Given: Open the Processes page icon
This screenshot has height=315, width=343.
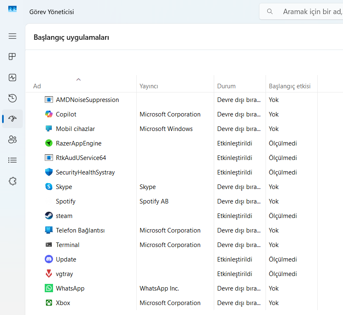Looking at the screenshot, I should [x=12, y=57].
